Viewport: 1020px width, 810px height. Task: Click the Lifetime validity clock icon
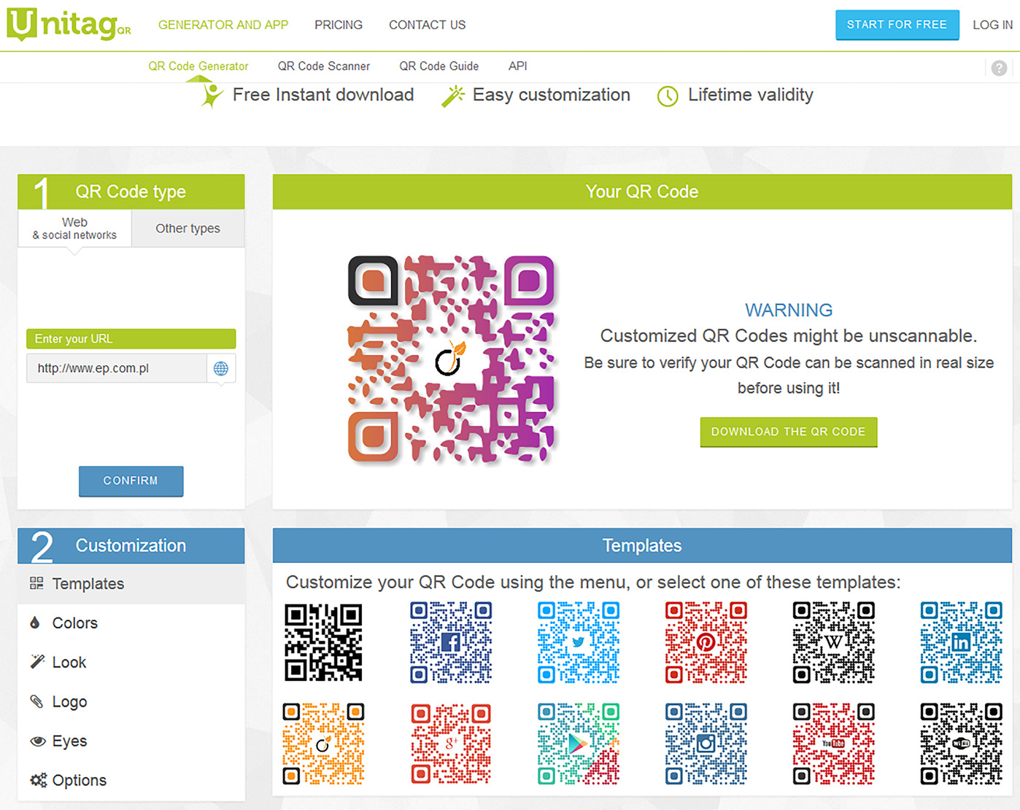(x=668, y=96)
